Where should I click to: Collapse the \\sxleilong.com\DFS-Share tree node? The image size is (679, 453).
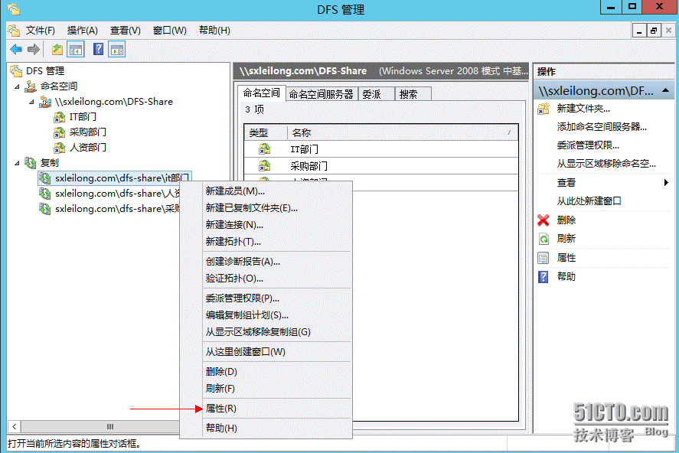31,102
